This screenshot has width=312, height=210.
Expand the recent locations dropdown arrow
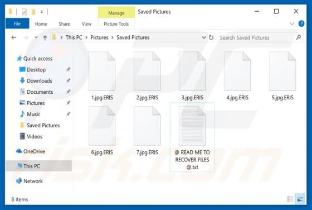click(x=36, y=37)
